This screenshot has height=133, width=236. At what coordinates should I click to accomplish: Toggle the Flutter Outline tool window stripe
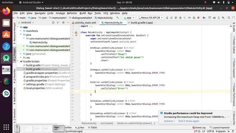pyautogui.click(x=234, y=45)
